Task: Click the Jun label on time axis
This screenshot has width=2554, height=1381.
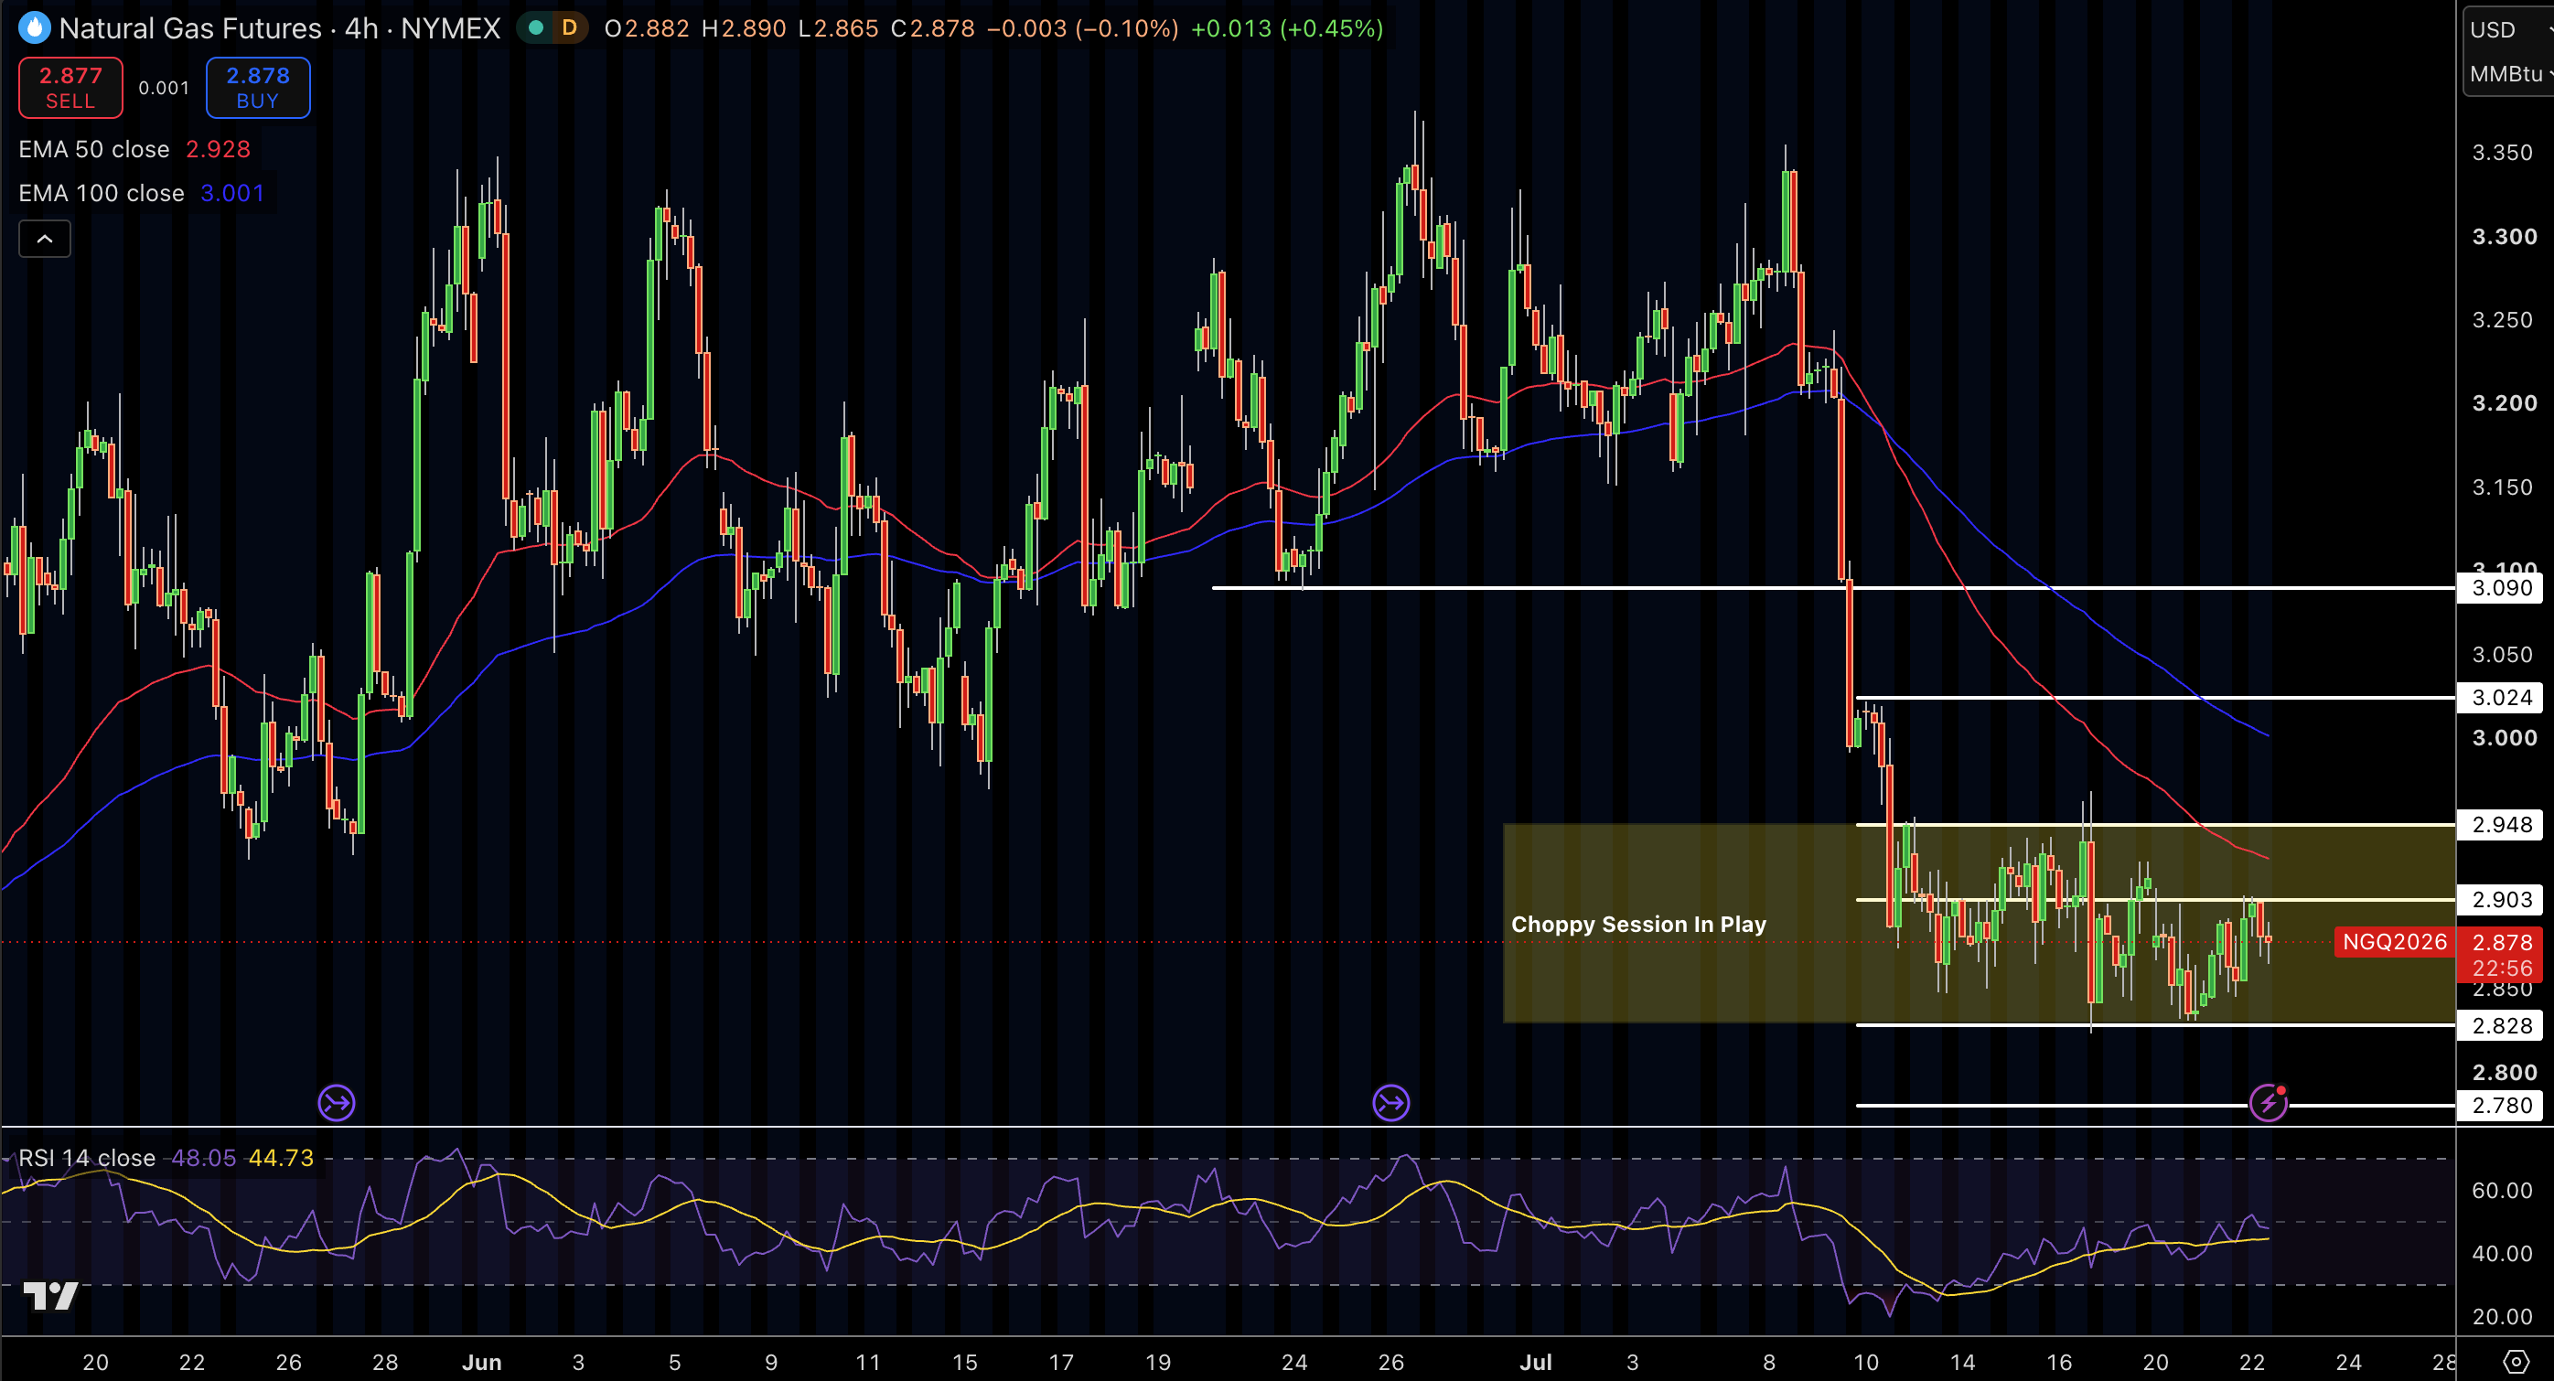Action: click(482, 1361)
